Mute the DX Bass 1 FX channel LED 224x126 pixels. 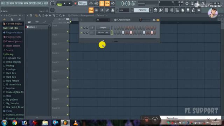point(82,33)
